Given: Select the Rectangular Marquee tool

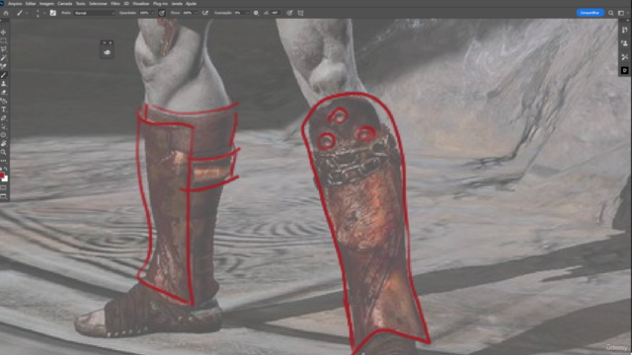Looking at the screenshot, I should point(4,40).
